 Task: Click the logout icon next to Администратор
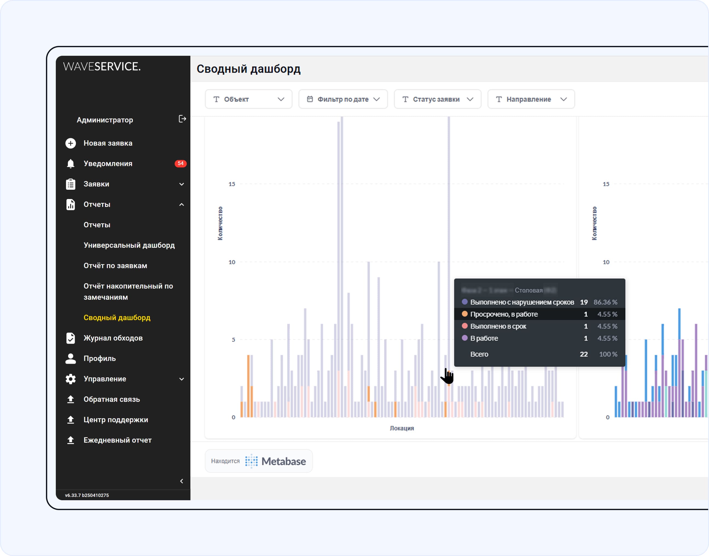coord(182,119)
